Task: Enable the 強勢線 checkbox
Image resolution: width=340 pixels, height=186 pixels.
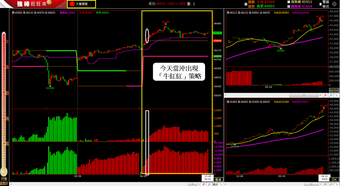Action: click(289, 2)
